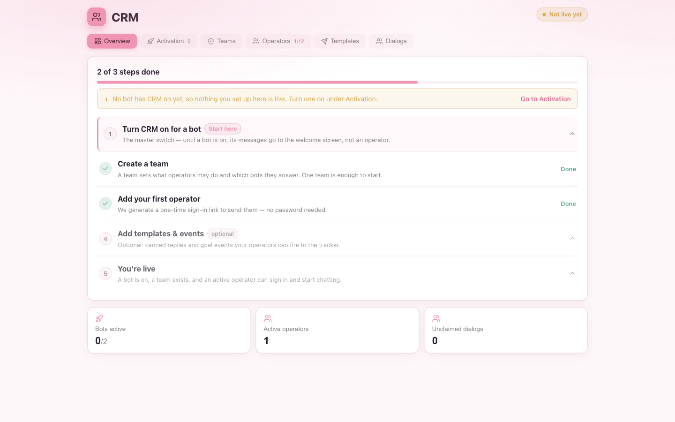The image size is (675, 422).
Task: Click the people icon on Operators tab
Action: pos(256,41)
